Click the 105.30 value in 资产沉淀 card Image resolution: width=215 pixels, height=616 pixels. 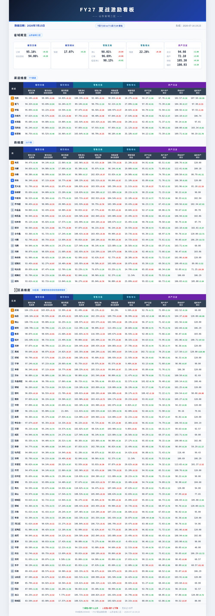click(182, 60)
